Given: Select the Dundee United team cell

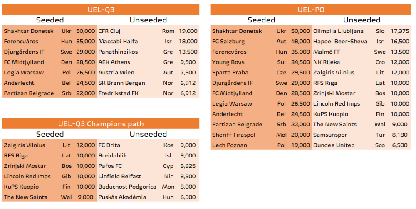Looking at the screenshot, I should 334,145.
